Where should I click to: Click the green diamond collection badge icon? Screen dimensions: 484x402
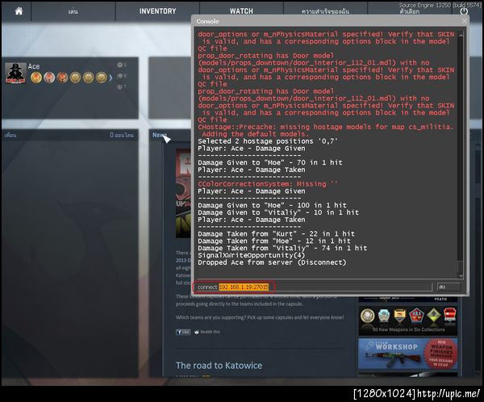[434, 315]
